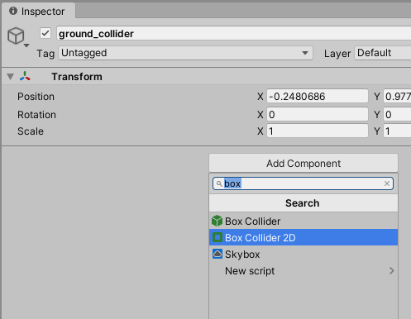Viewport: 411px width, 319px height.
Task: Select Box Collider 2D from results
Action: coord(303,237)
